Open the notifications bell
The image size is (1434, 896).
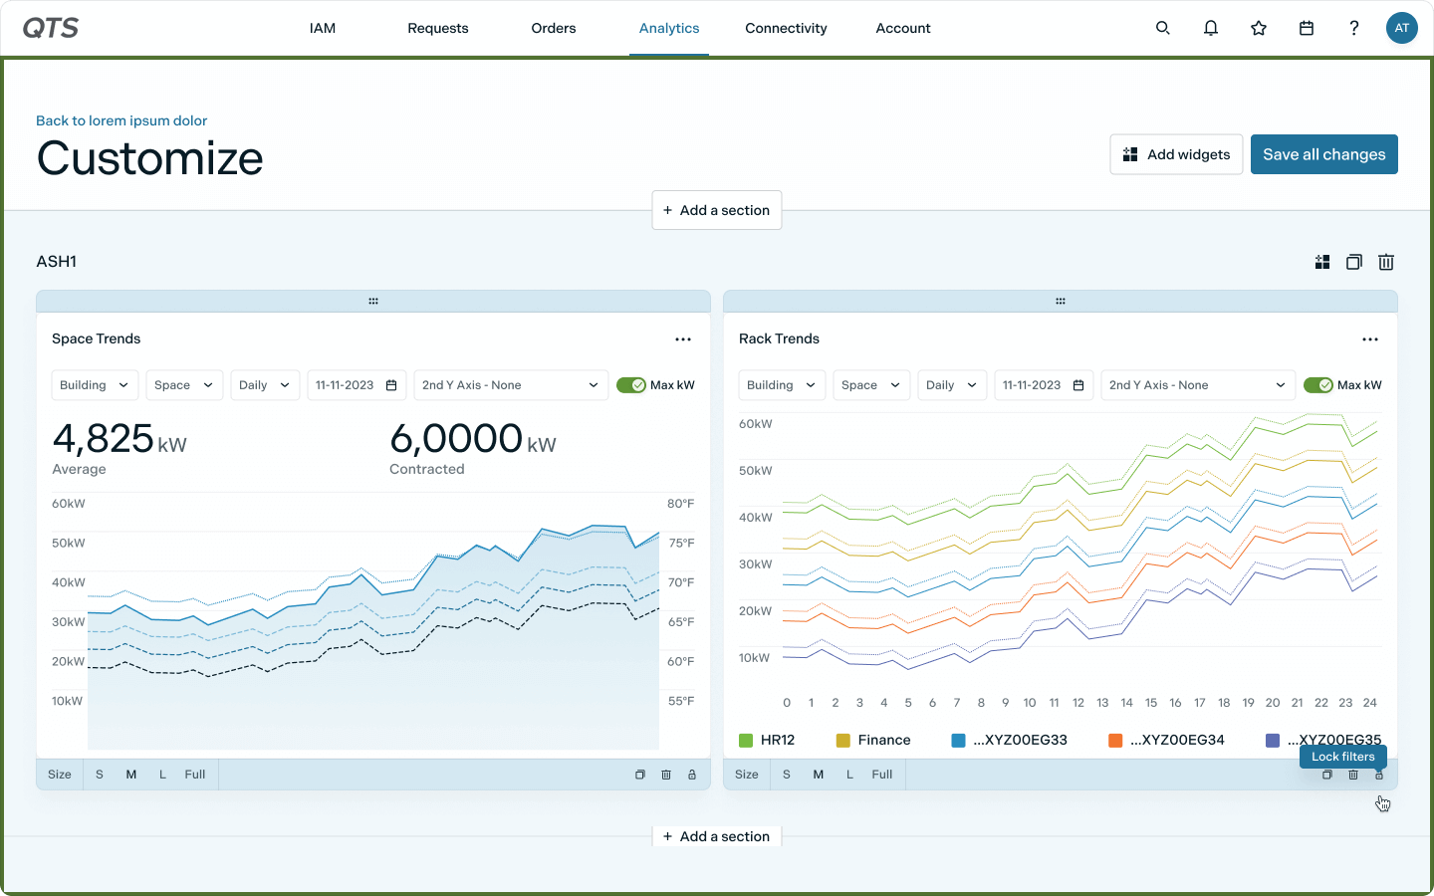(1210, 28)
